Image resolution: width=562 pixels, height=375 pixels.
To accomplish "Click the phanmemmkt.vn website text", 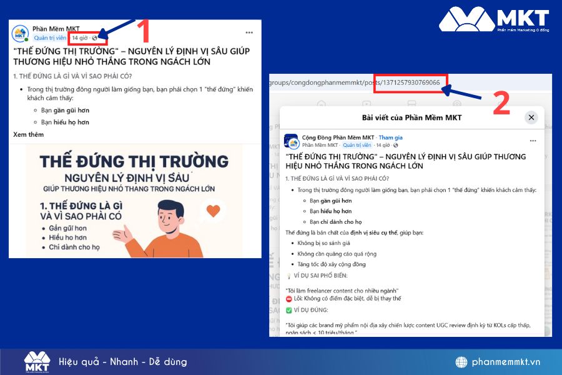I will pos(506,362).
